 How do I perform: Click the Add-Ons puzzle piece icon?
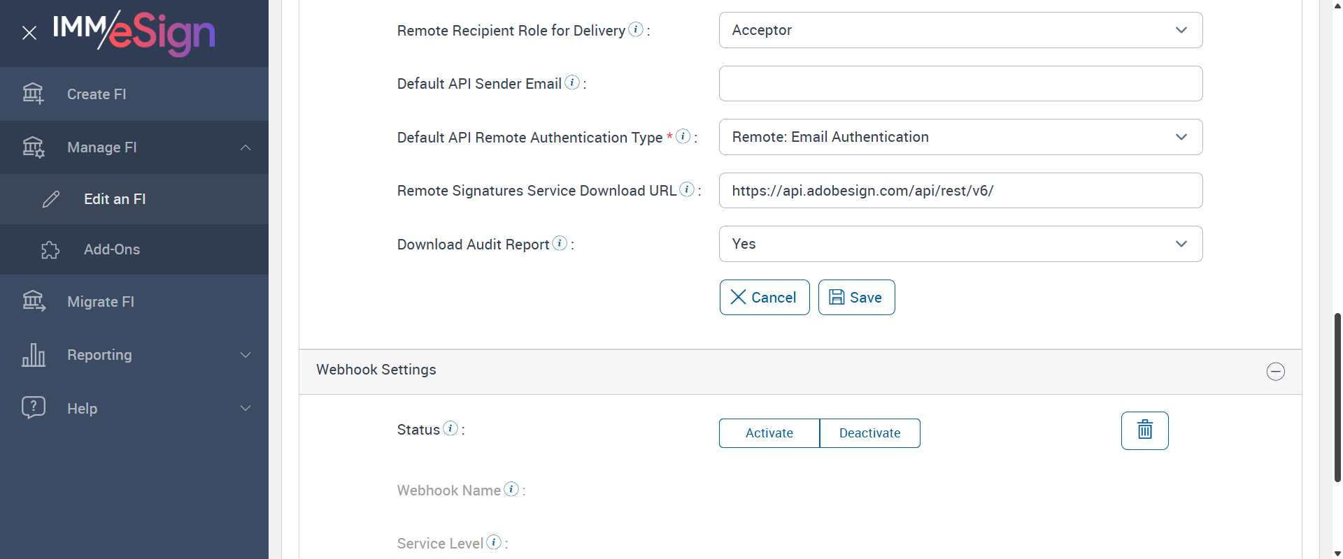tap(50, 249)
